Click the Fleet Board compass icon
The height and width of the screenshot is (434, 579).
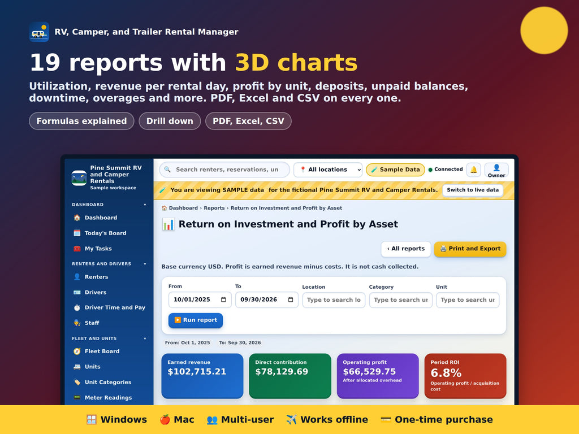point(77,351)
